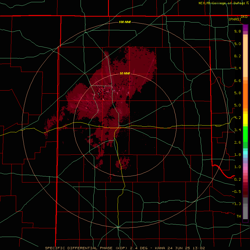Click the pink color bar segment
250x250 pixels.
(x=245, y=168)
